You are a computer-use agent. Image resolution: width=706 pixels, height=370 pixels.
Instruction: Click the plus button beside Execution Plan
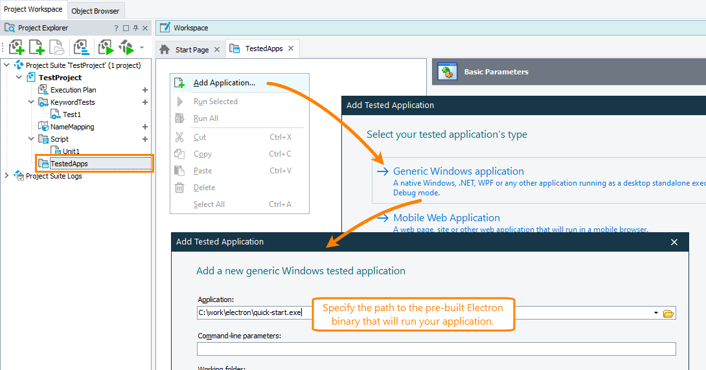145,90
